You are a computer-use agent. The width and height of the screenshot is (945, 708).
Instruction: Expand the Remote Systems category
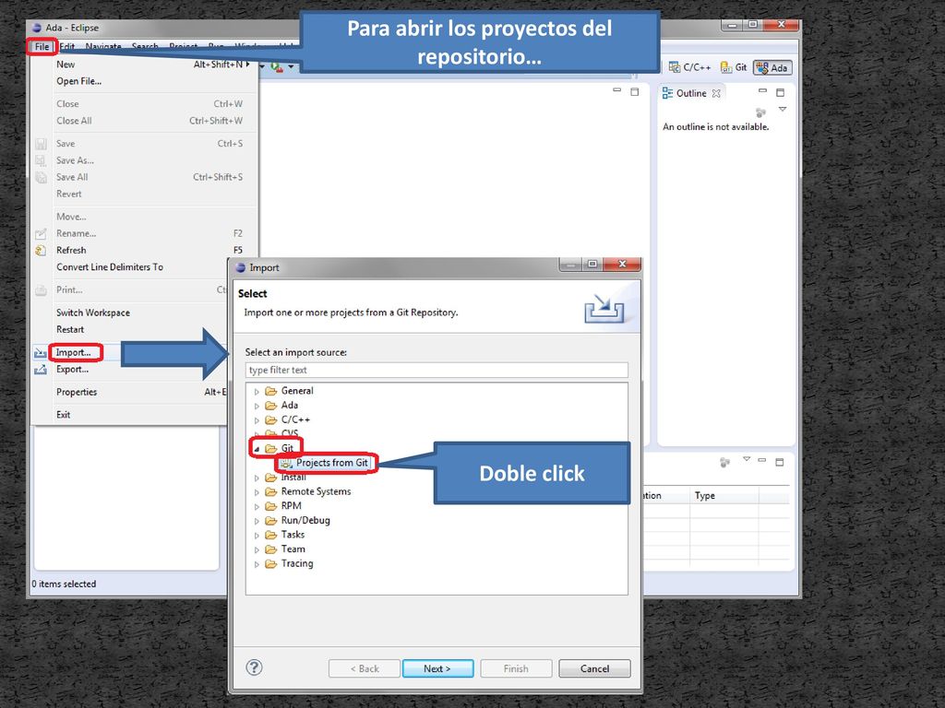click(x=257, y=492)
